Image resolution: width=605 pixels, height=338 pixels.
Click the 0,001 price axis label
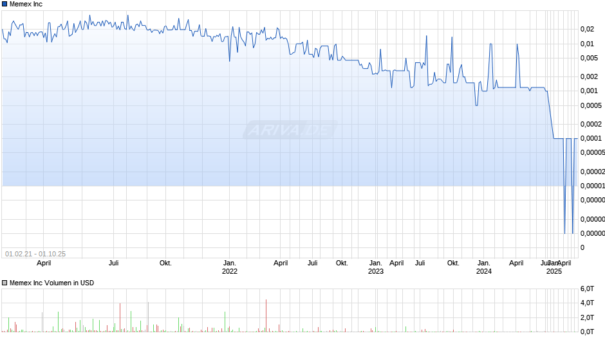click(x=589, y=91)
